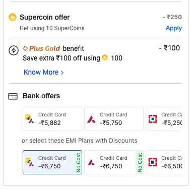191x190 pixels.
Task: Click Axis Bank logo on -₹5,750 offer
Action: (x=91, y=119)
